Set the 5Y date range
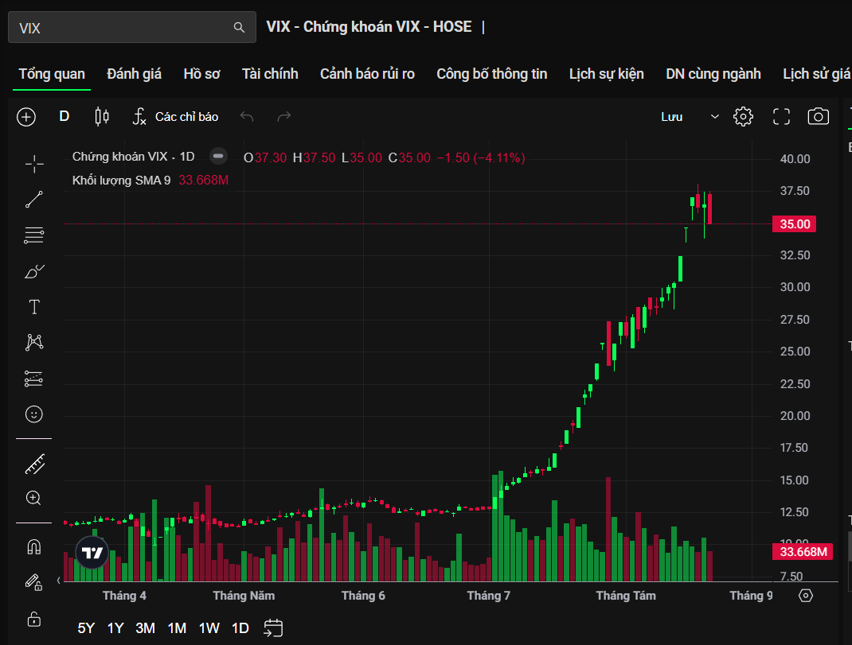The width and height of the screenshot is (852, 645). point(86,628)
